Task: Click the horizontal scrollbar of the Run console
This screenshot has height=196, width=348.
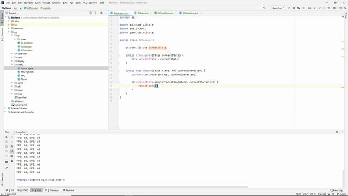Action: [132, 187]
